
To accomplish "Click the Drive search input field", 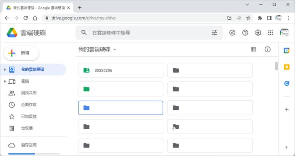I will (x=149, y=33).
